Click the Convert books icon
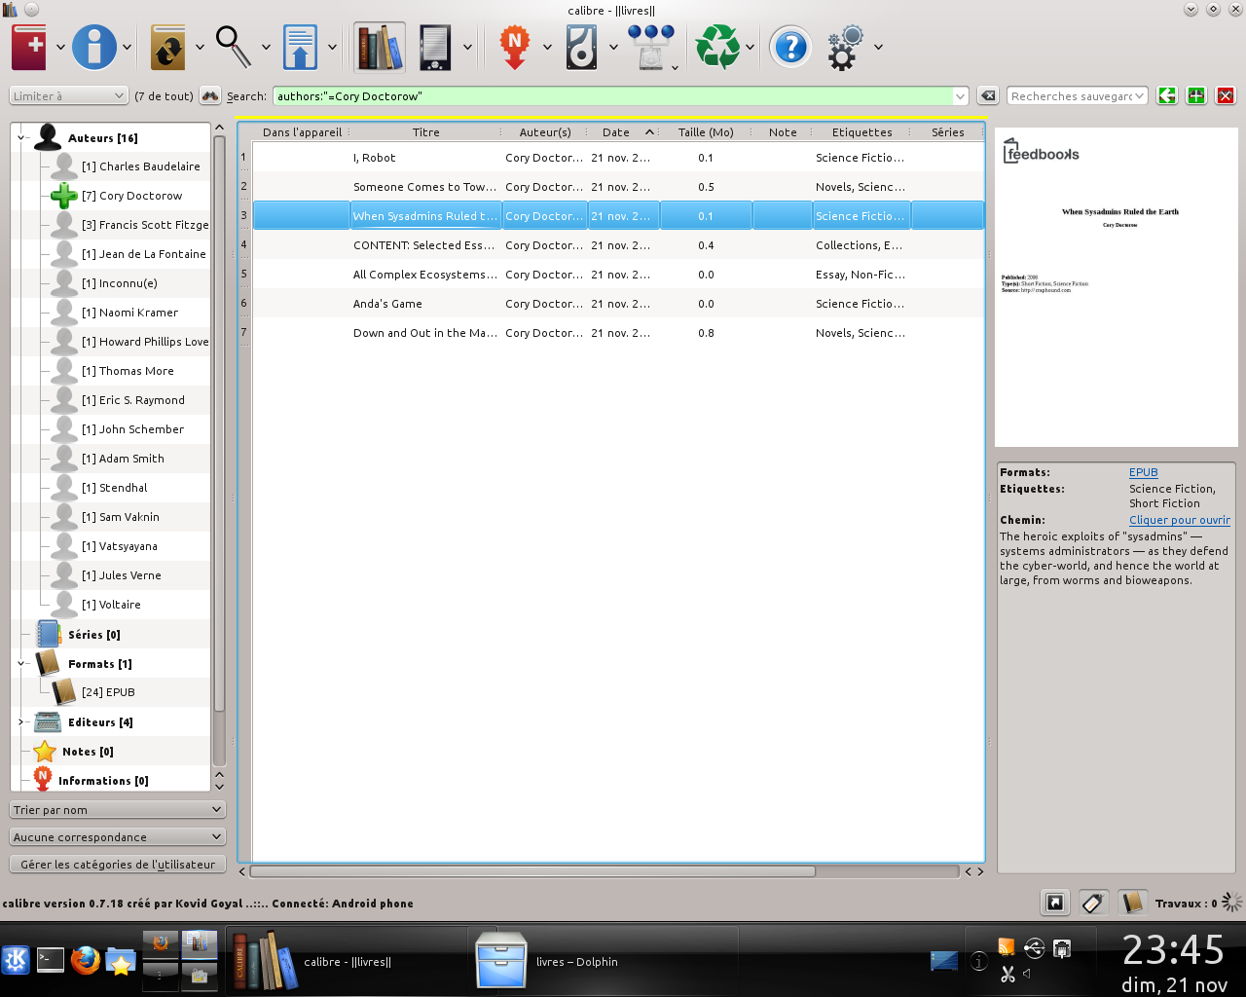Screen dimensions: 1246x997 [x=167, y=46]
